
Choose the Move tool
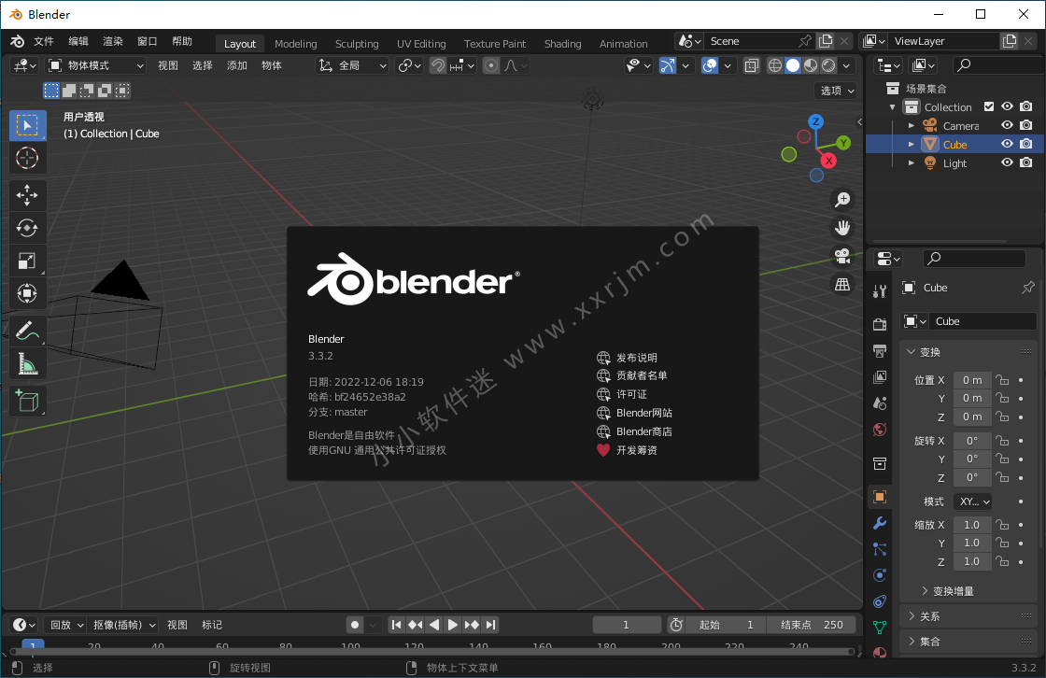[x=27, y=195]
